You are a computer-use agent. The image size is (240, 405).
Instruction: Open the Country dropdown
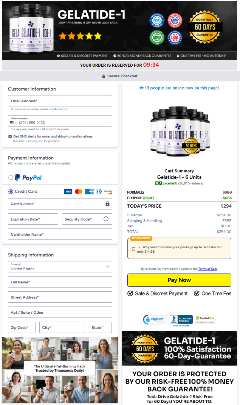[60, 267]
